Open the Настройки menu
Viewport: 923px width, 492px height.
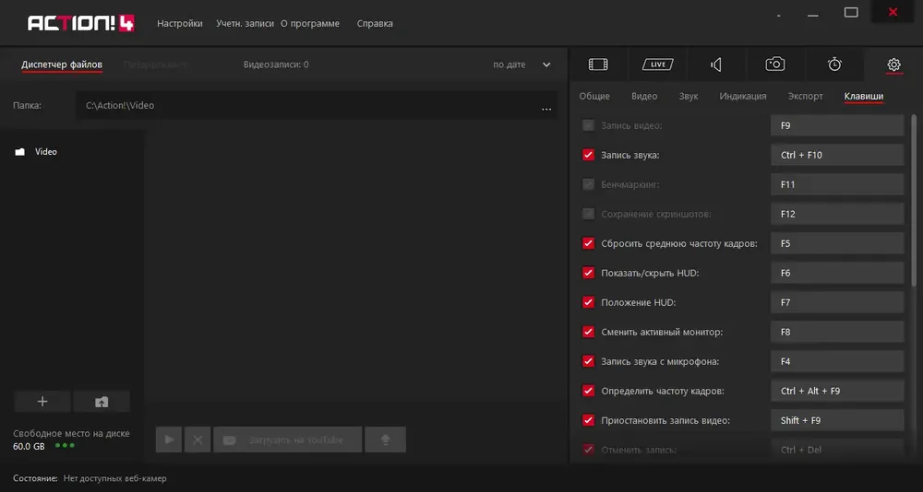point(180,24)
